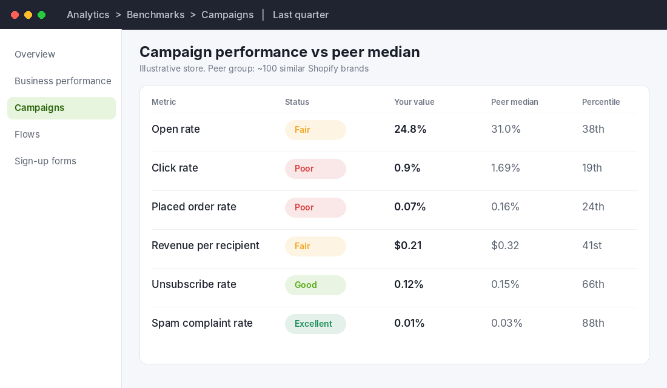Click the Poor badge for Placed order rate
667x388 pixels.
pos(316,207)
